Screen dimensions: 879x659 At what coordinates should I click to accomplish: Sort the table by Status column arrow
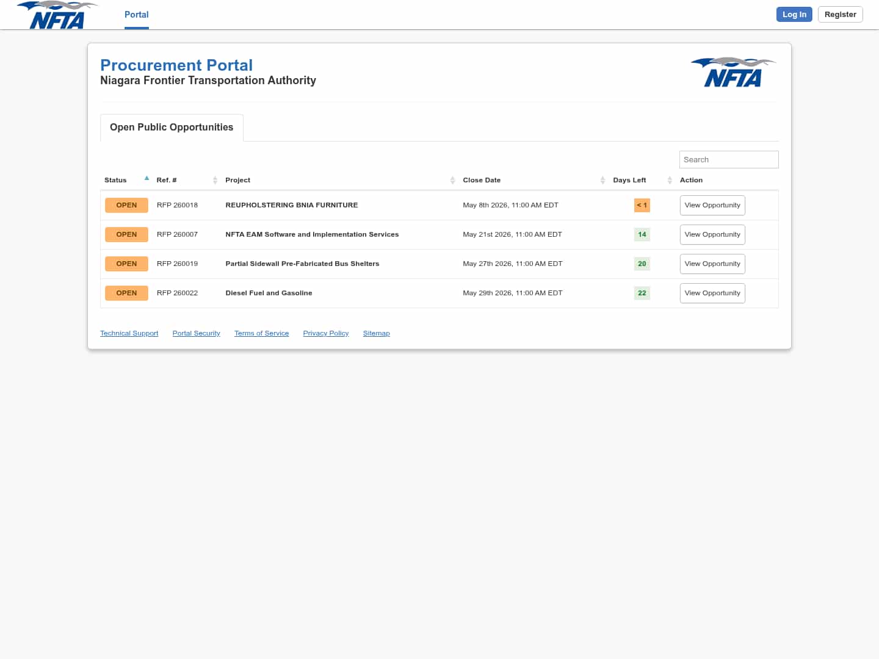click(x=146, y=179)
